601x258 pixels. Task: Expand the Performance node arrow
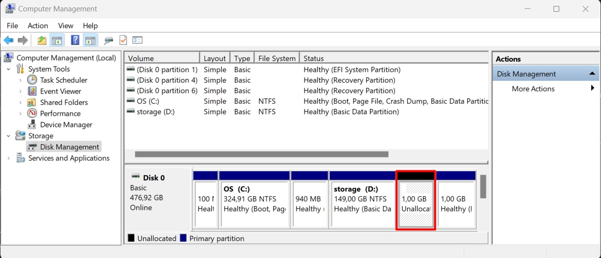20,113
